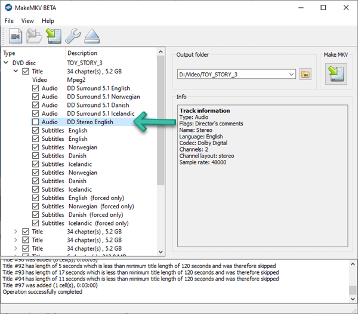
Task: Click 'Flags: Director's comments' in track info
Action: pos(211,124)
